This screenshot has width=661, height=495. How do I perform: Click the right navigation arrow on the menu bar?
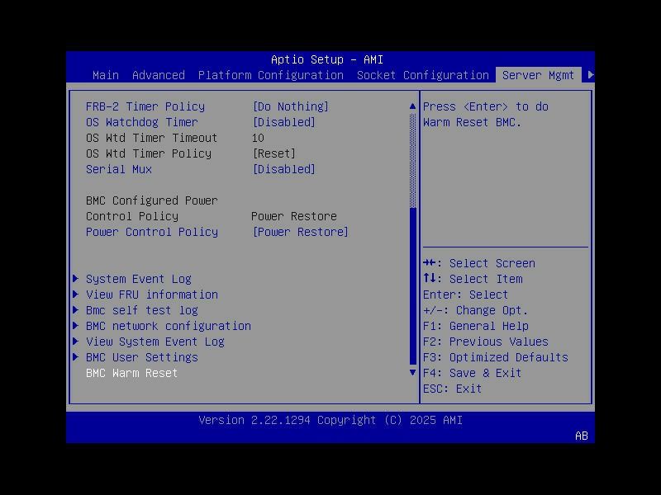pos(590,74)
